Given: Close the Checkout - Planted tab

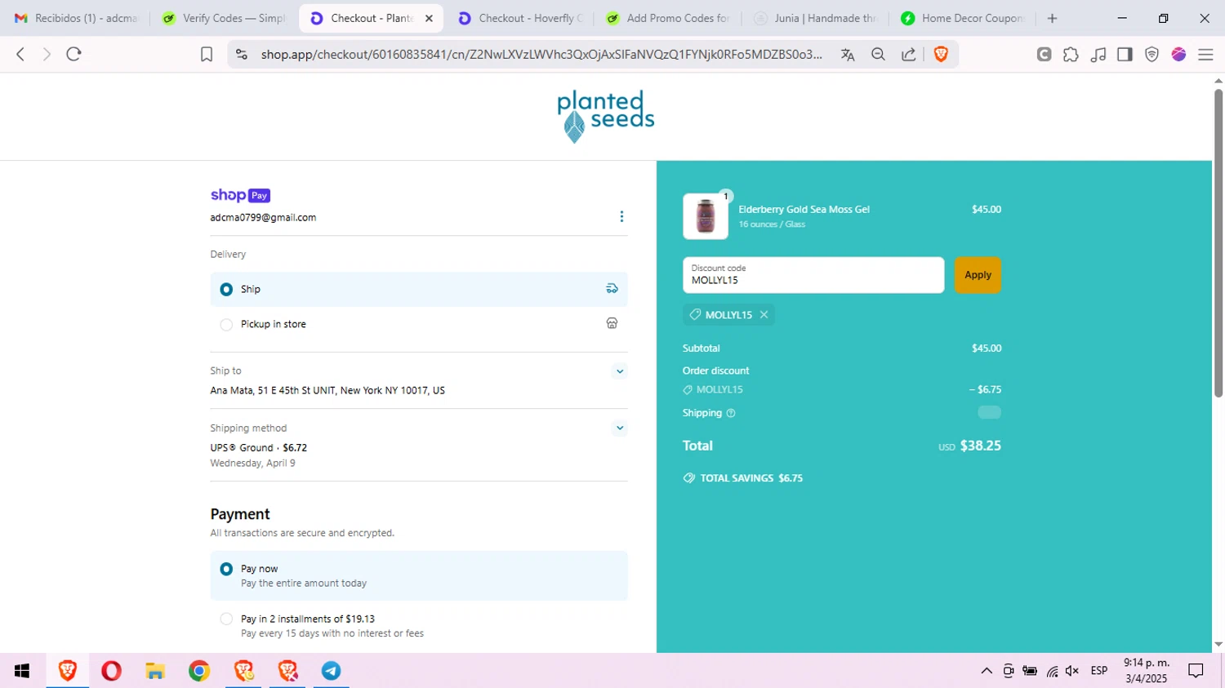Looking at the screenshot, I should pyautogui.click(x=429, y=18).
